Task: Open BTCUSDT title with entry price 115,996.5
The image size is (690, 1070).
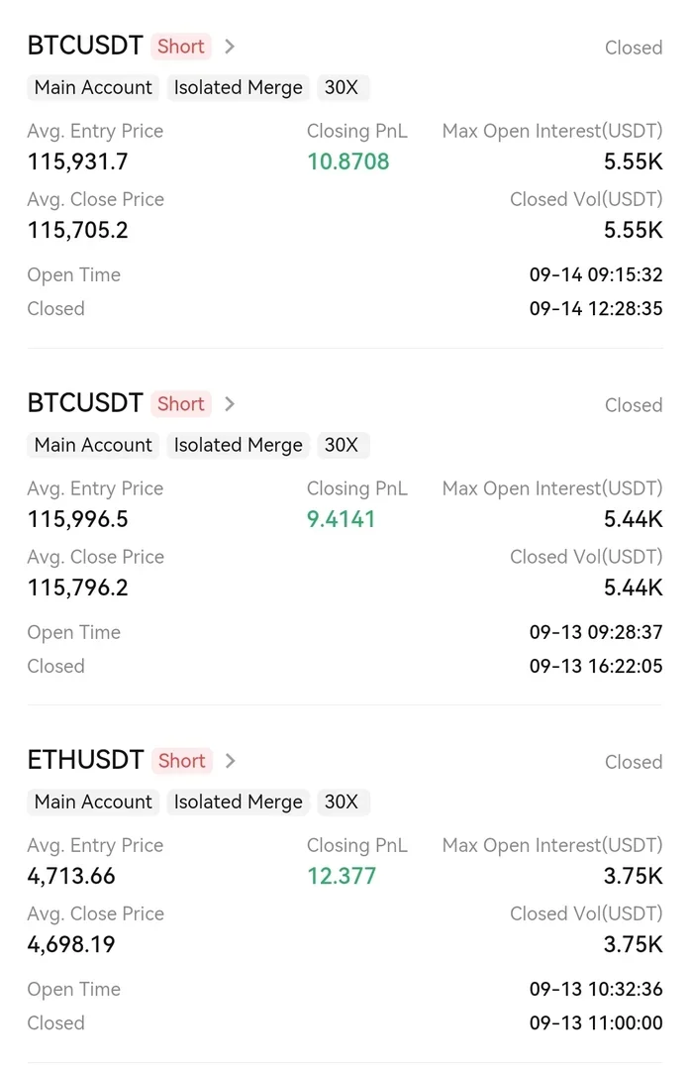Action: (x=85, y=404)
